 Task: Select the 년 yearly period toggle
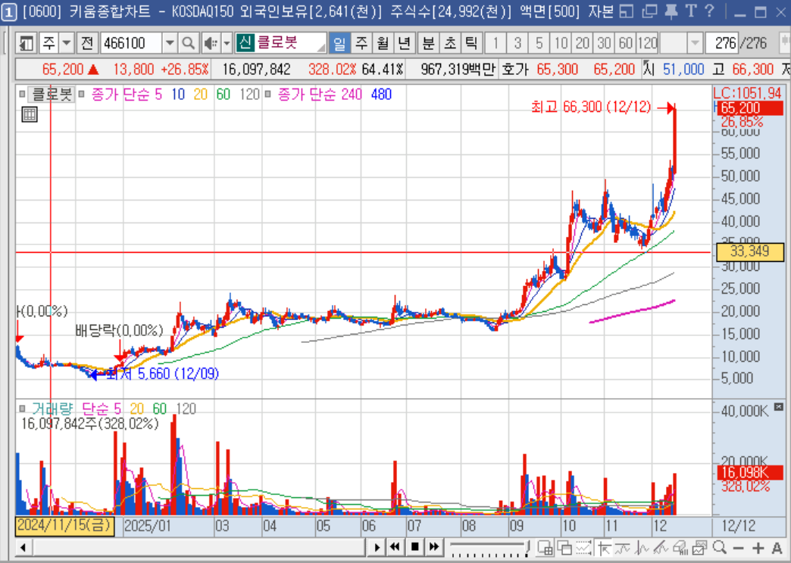(405, 44)
